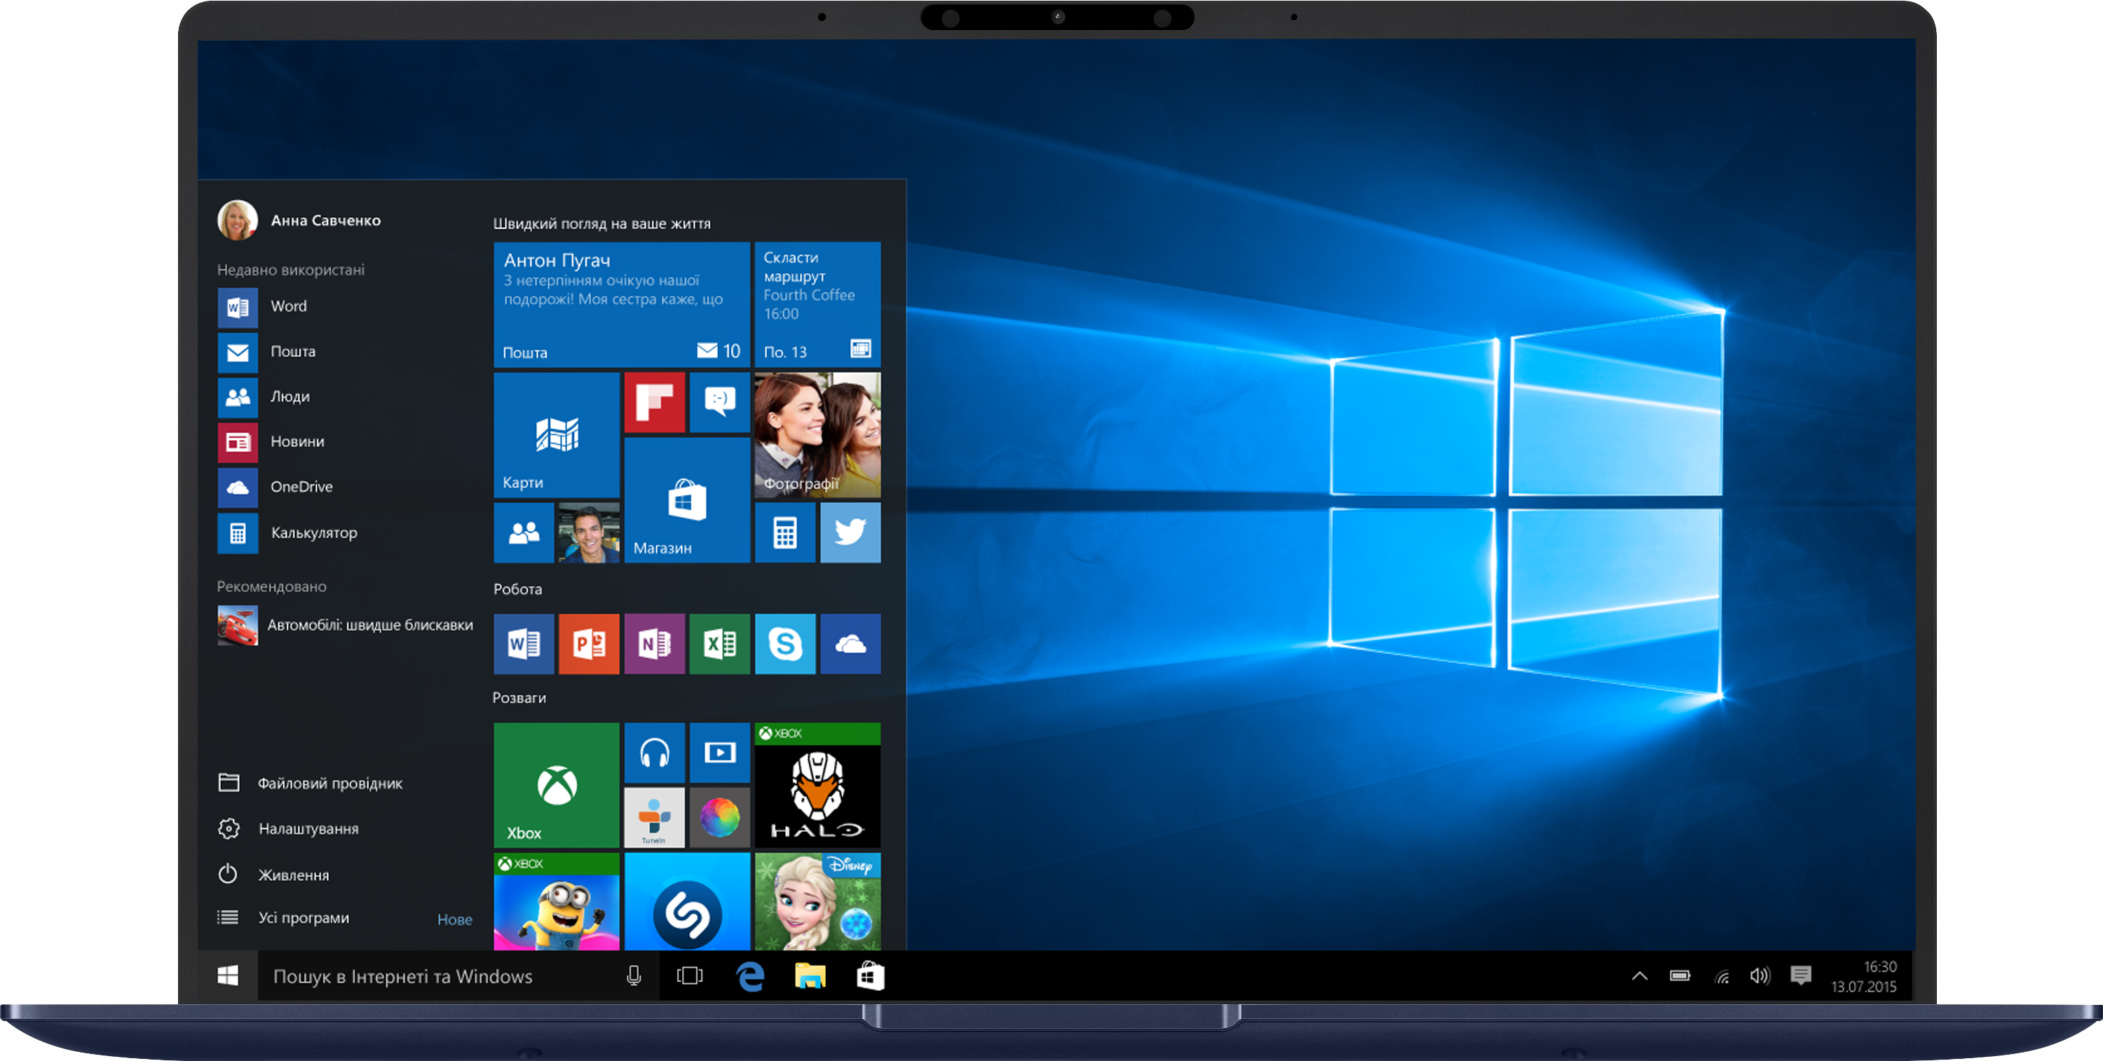2103x1061 pixels.
Task: Click the microphone icon in search box
Action: [x=634, y=976]
